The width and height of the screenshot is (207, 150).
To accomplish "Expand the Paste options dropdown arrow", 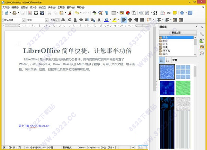I will (x=66, y=13).
